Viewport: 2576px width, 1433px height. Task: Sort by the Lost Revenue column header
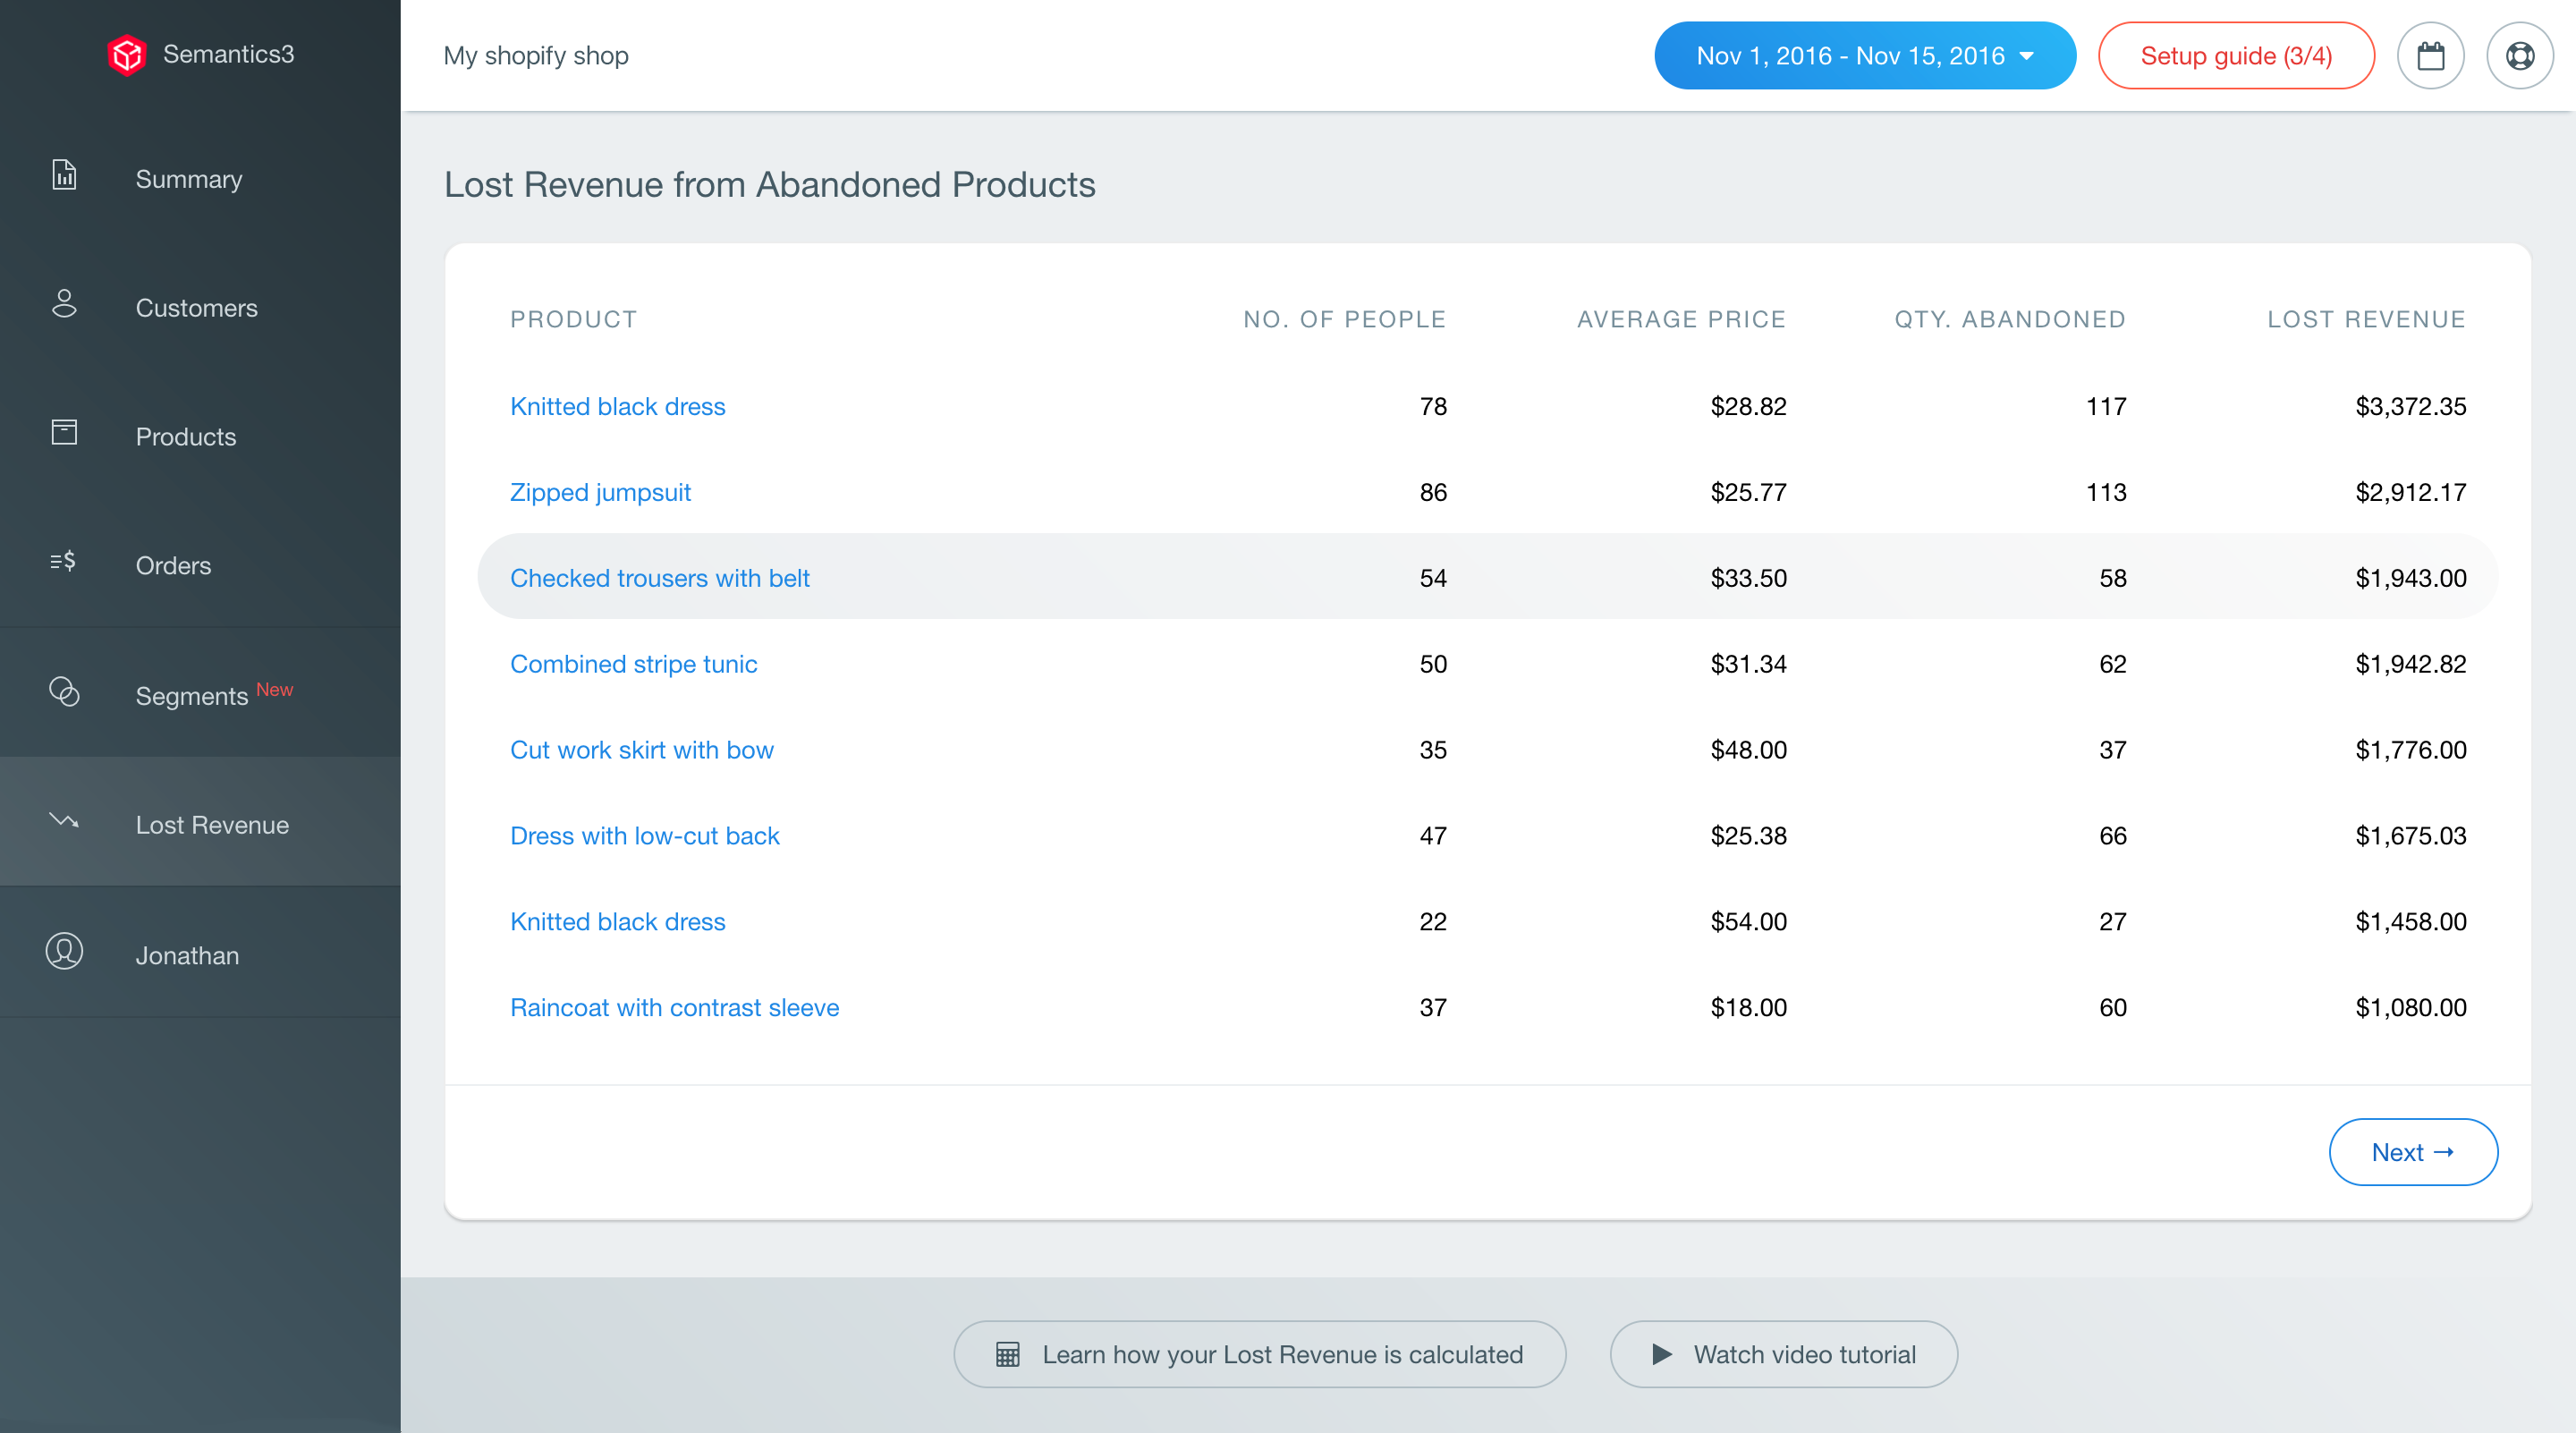[2365, 320]
